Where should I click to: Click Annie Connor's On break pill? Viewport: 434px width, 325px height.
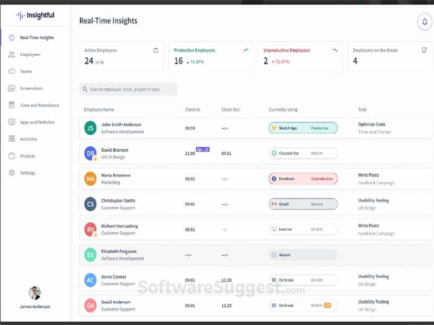(303, 280)
